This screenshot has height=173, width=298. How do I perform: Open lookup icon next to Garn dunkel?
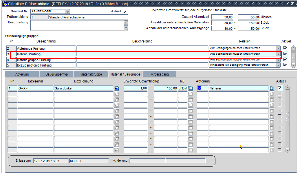click(117, 88)
